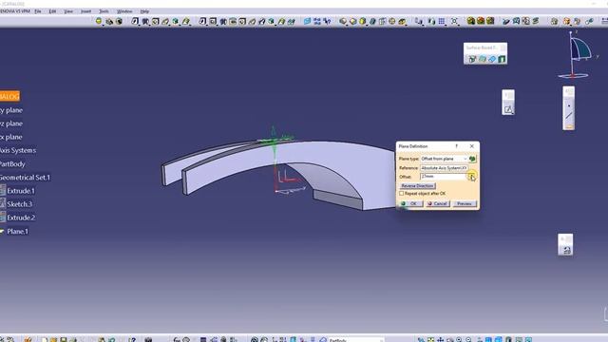
Task: Select the Plane tool in reference elements toolbar
Action: pos(569,126)
